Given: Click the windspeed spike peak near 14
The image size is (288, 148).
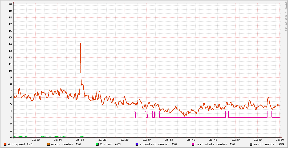Looking at the screenshot, I should pos(80,43).
